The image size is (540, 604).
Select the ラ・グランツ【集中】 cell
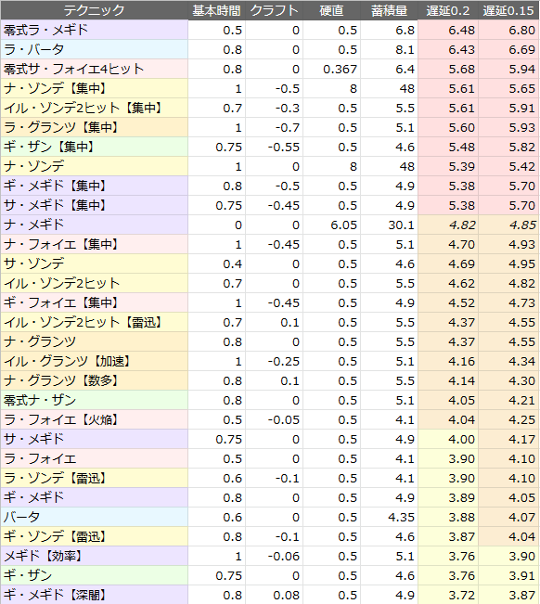point(95,127)
